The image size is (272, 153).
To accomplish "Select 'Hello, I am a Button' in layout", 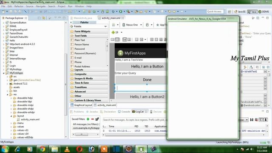I will point(141,66).
